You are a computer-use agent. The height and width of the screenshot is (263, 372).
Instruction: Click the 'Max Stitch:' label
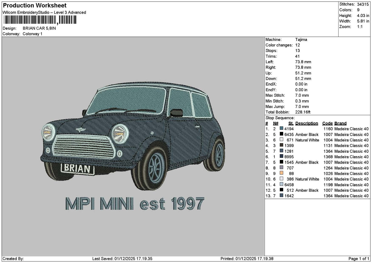tap(275, 95)
